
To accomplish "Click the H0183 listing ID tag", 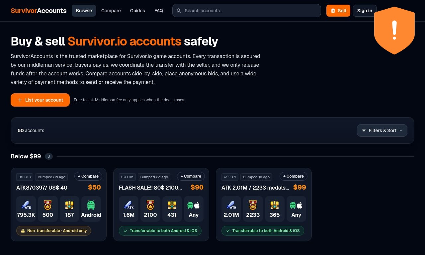I will tap(25, 177).
